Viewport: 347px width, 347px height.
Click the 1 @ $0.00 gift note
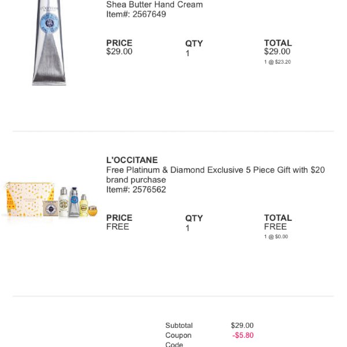tap(276, 237)
